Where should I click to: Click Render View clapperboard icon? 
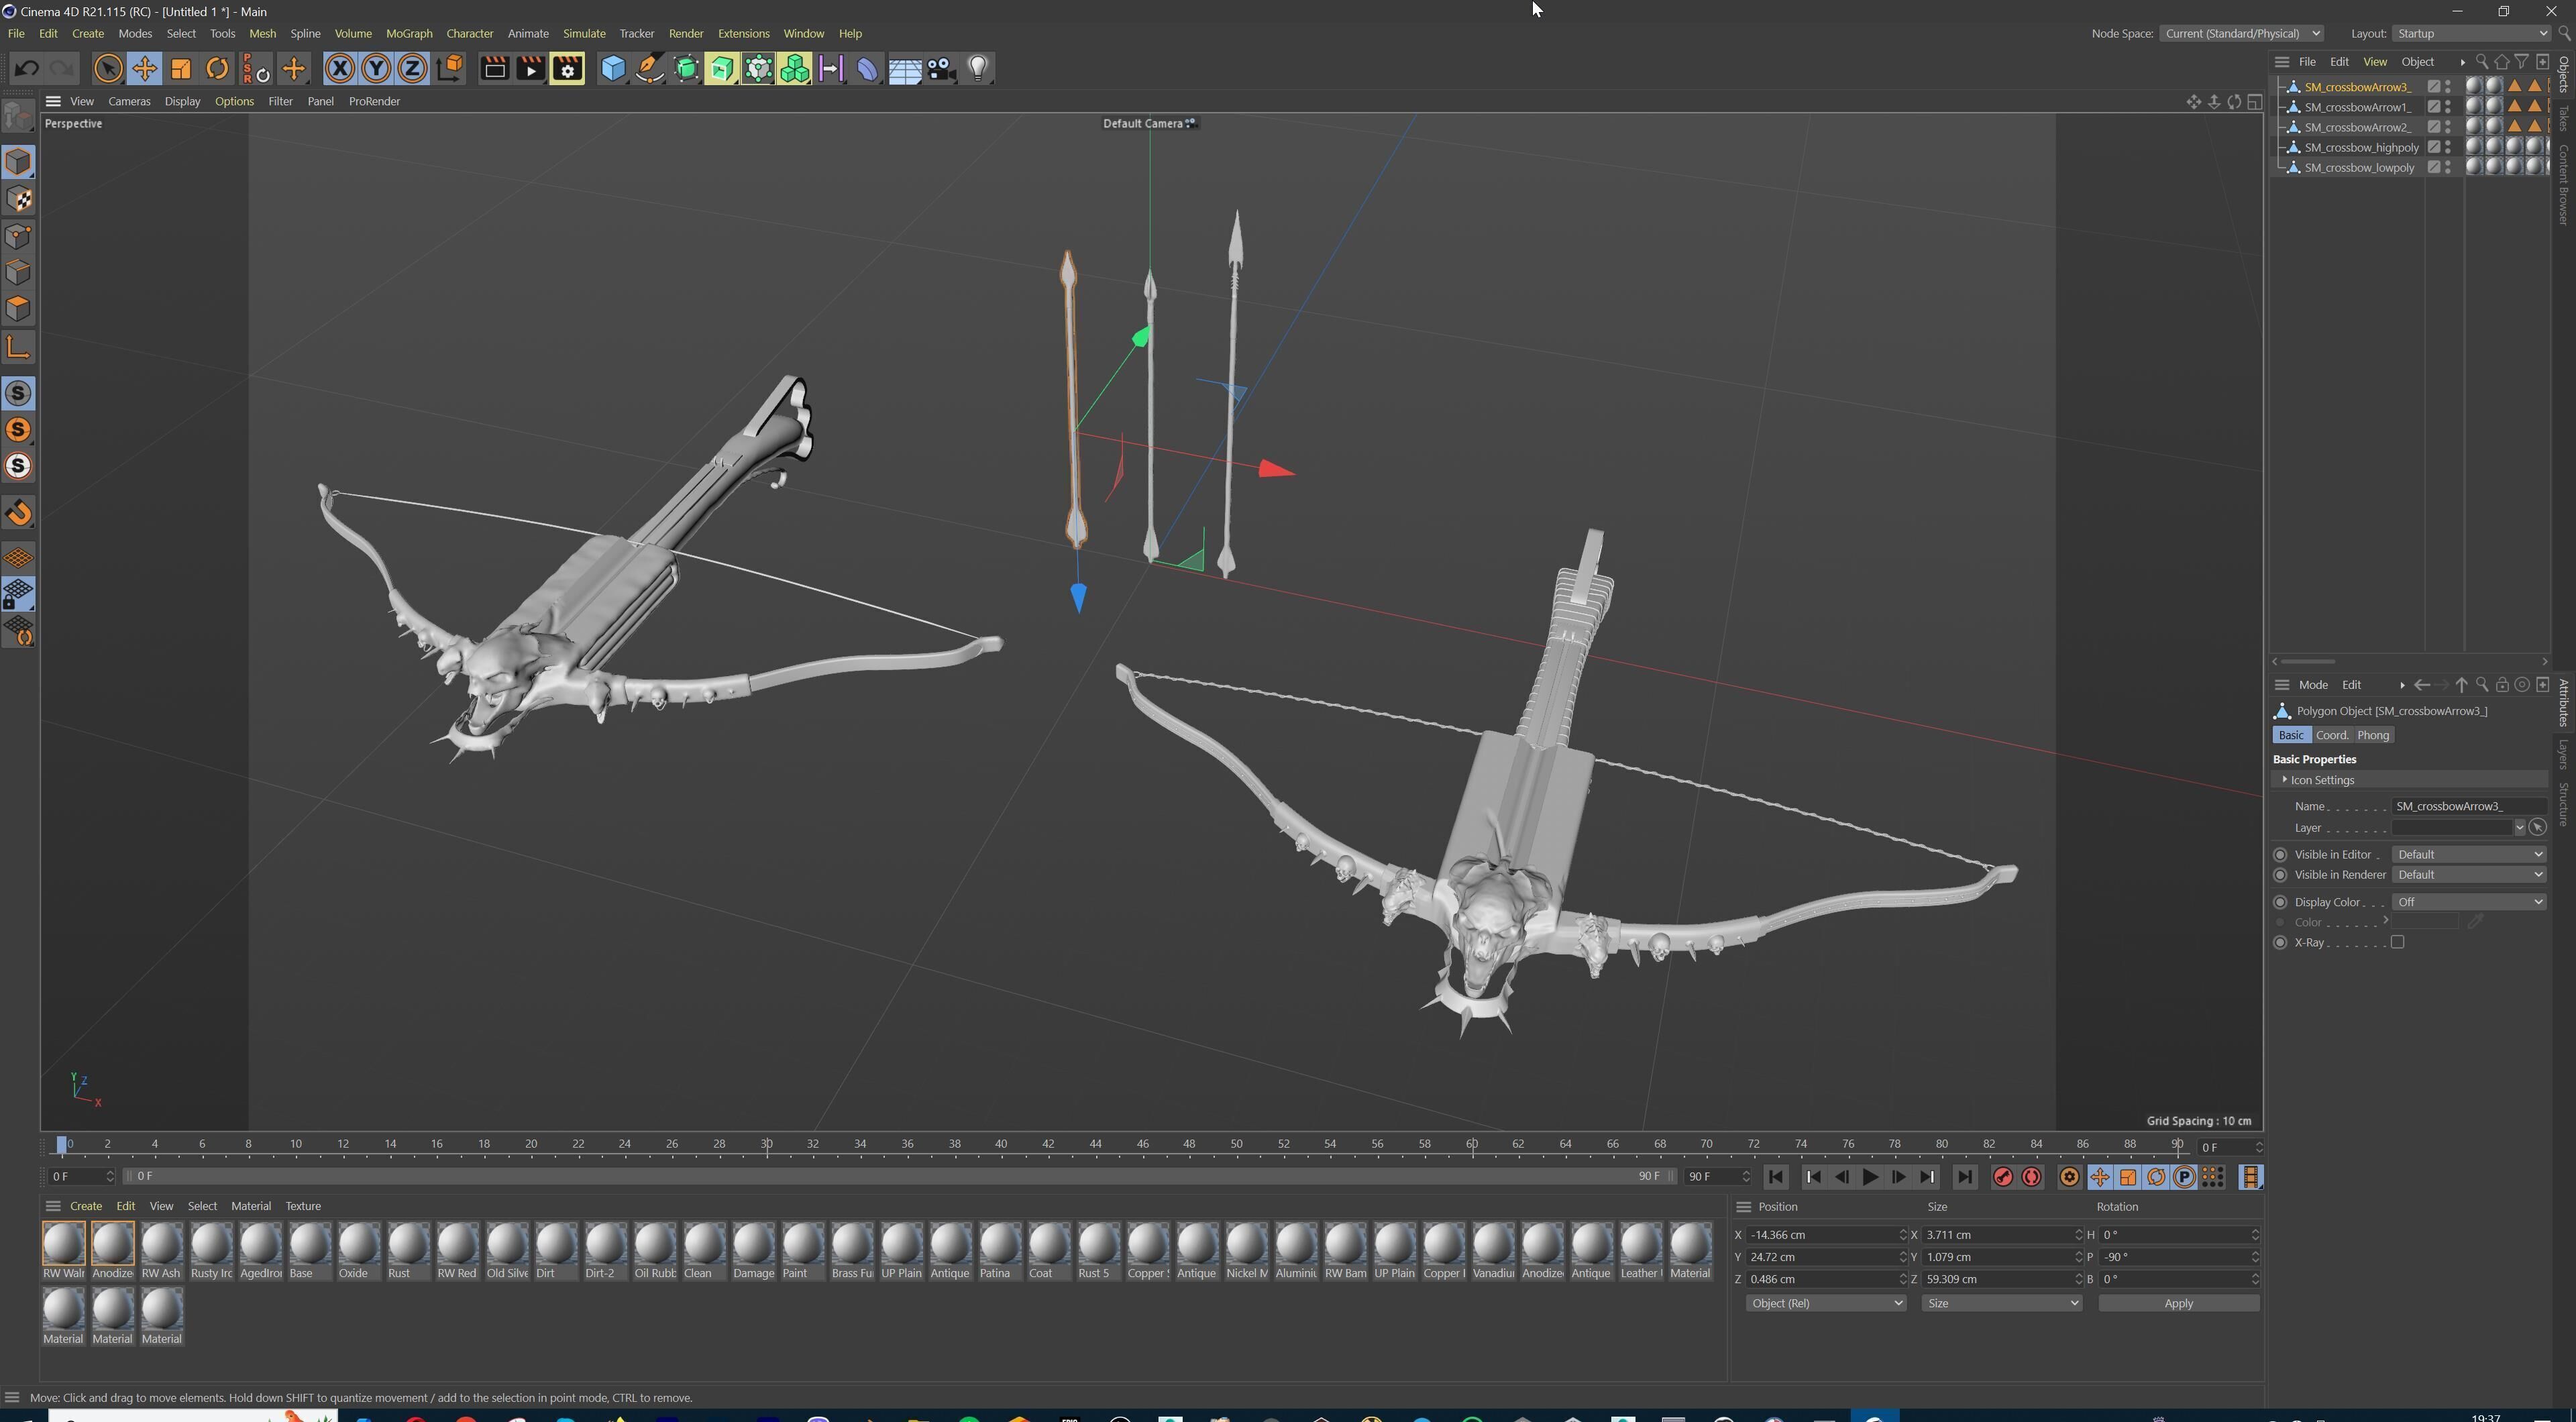(494, 68)
